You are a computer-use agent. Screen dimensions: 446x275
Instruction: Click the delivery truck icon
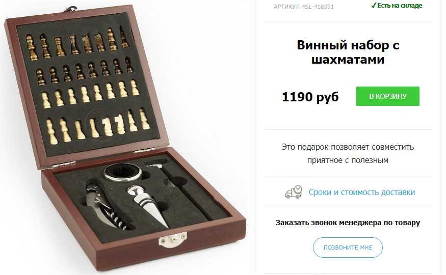pyautogui.click(x=293, y=192)
